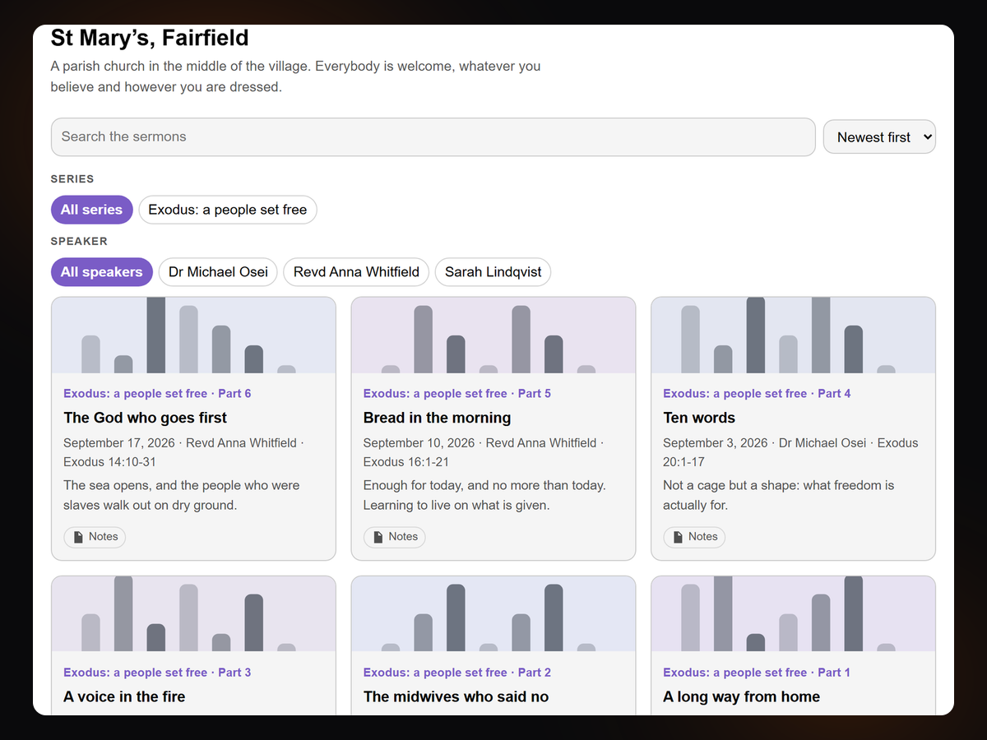This screenshot has height=740, width=987.
Task: Open sermon titled The God who goes first
Action: click(145, 418)
